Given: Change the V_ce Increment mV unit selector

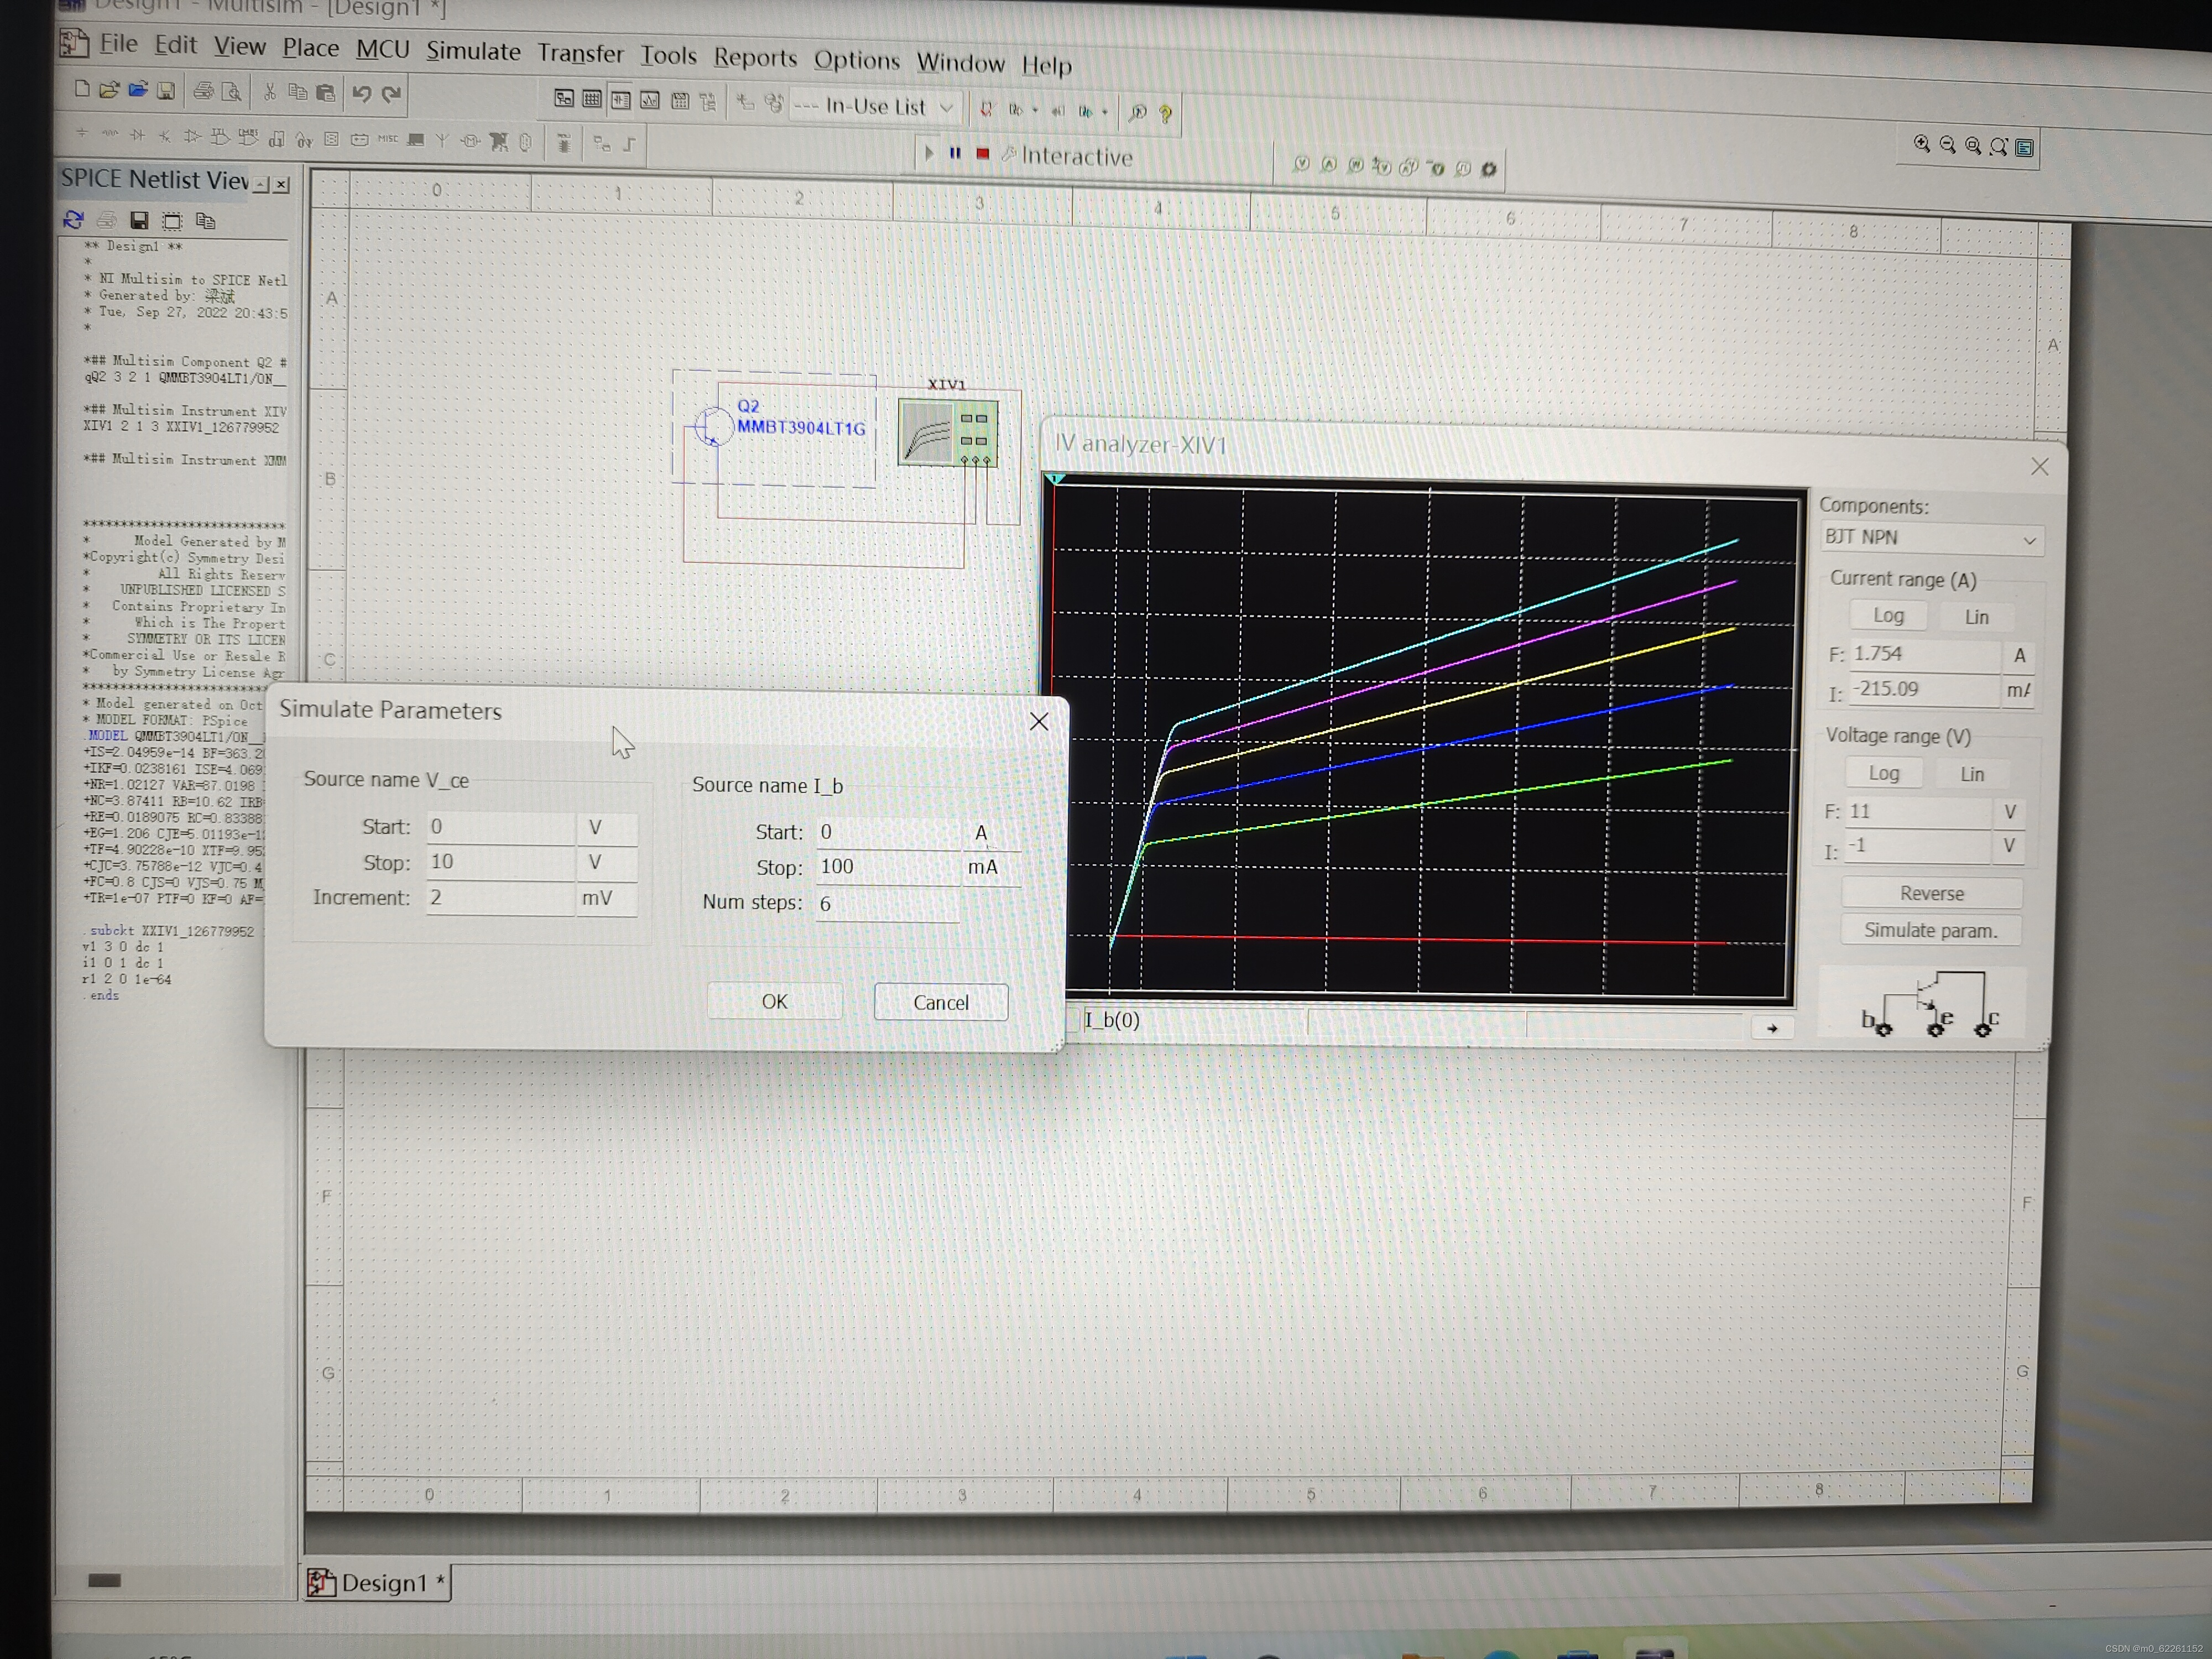Looking at the screenshot, I should pos(606,898).
